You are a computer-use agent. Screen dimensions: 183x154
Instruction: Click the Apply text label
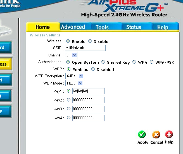(143, 142)
